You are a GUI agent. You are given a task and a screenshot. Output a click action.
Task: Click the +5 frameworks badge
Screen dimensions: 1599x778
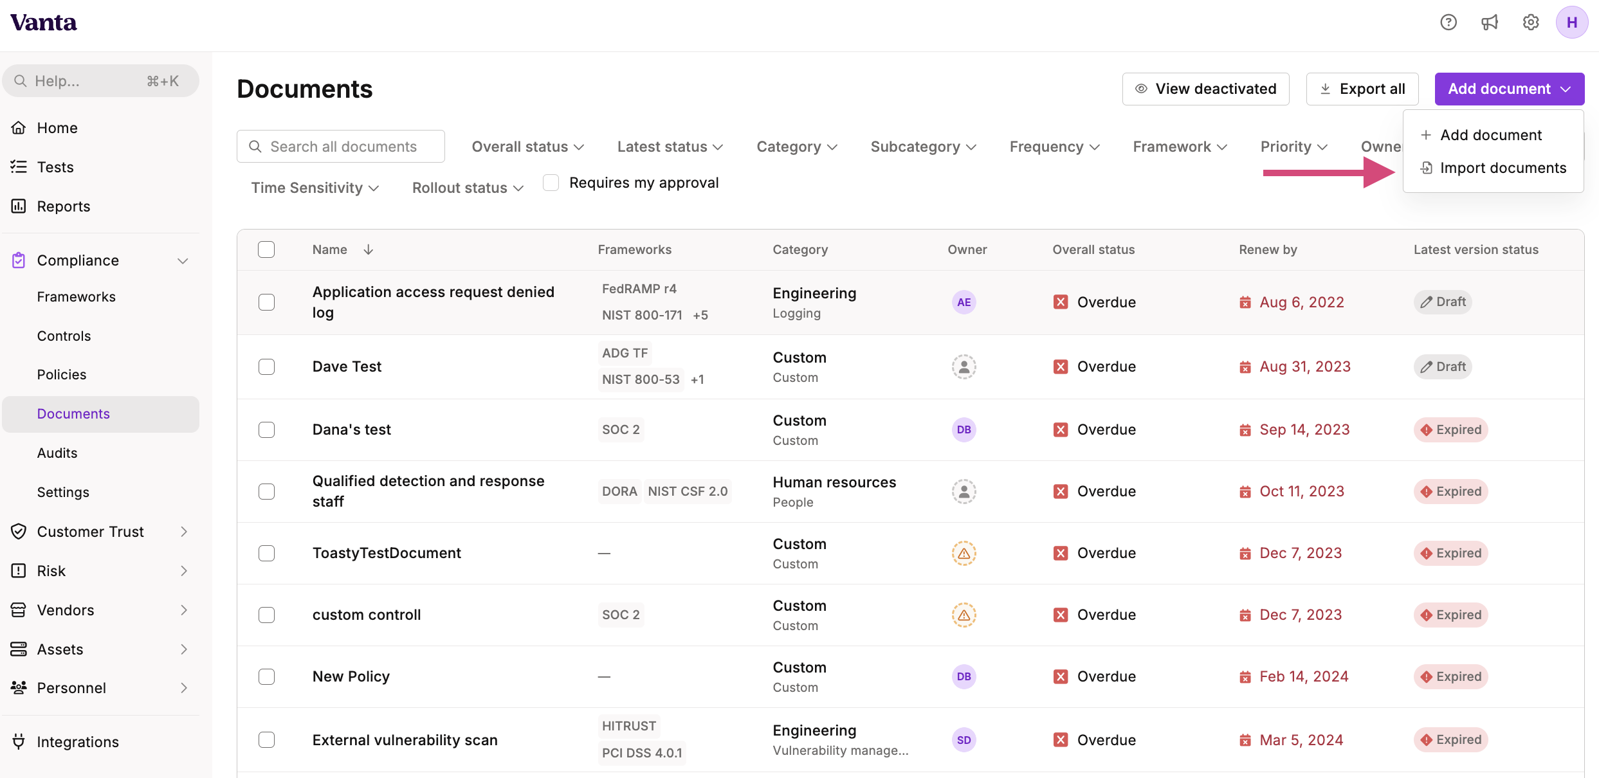(x=700, y=315)
